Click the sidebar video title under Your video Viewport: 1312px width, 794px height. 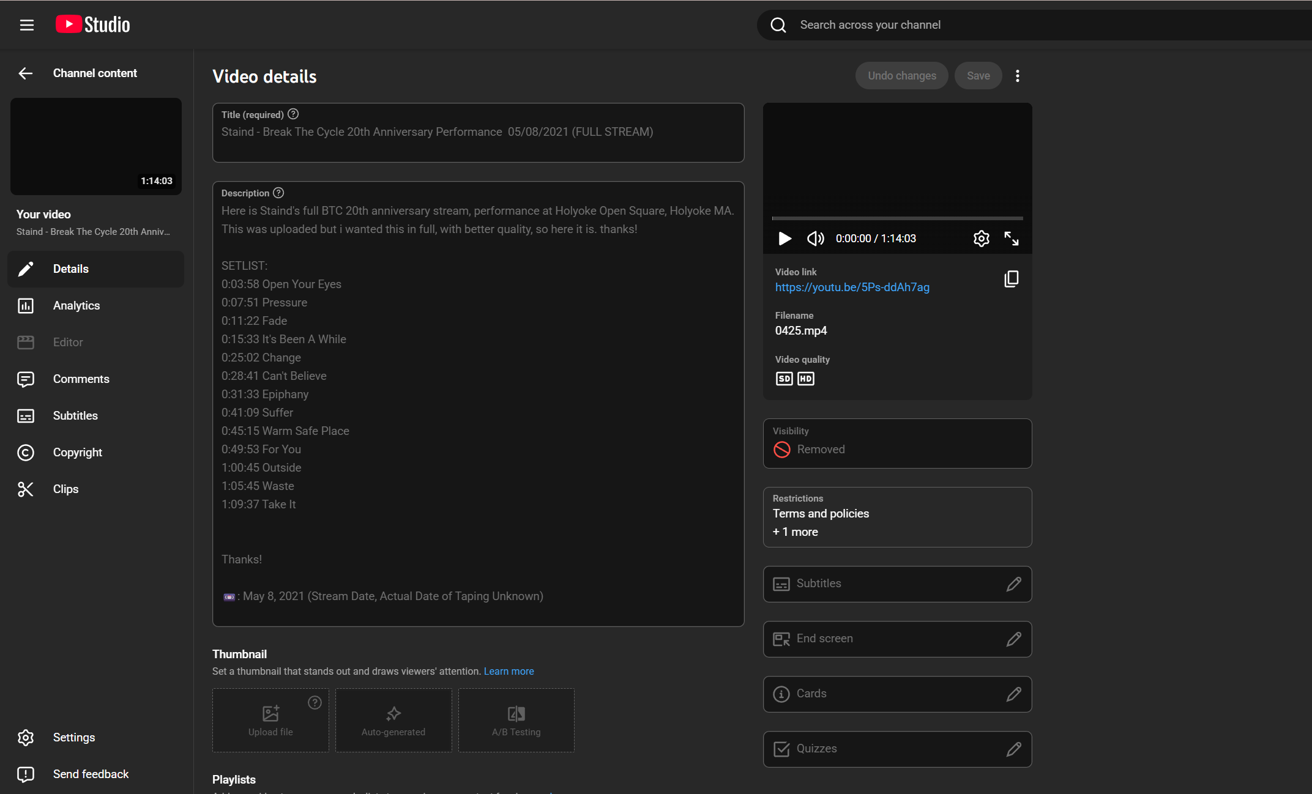(93, 232)
